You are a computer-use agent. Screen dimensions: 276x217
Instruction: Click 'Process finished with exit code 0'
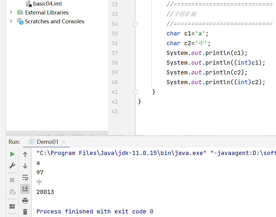(95, 211)
